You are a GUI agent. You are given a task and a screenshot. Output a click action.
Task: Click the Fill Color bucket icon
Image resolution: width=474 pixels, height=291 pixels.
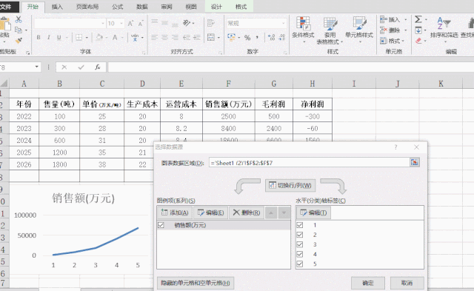click(x=99, y=38)
